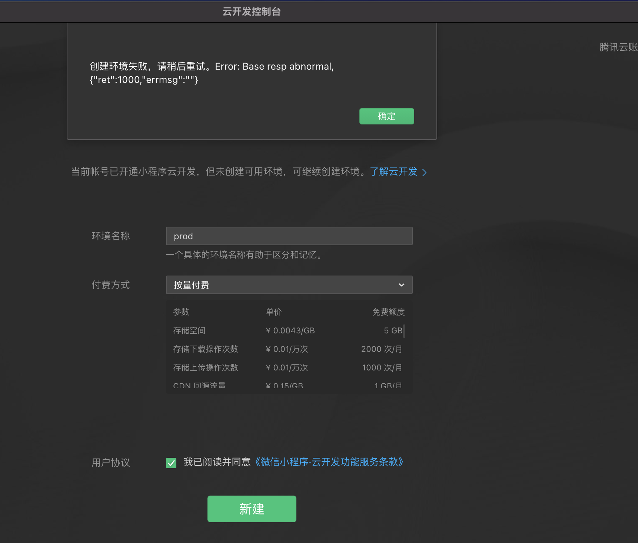
Task: Click the 云开发控制台 window title
Action: (252, 11)
